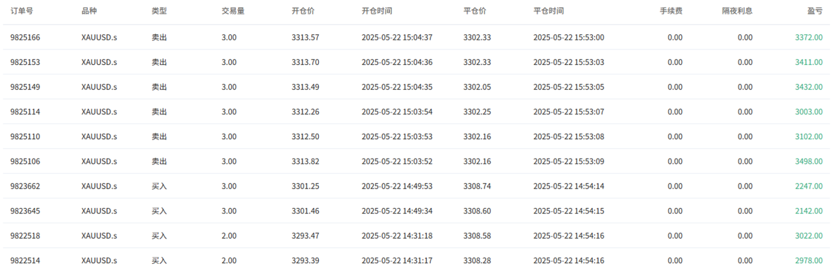Click the 平仓价 column header
The width and height of the screenshot is (833, 273).
point(475,12)
